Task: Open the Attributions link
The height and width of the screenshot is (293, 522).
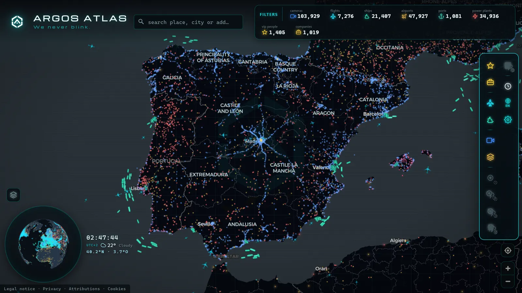Action: pyautogui.click(x=84, y=289)
